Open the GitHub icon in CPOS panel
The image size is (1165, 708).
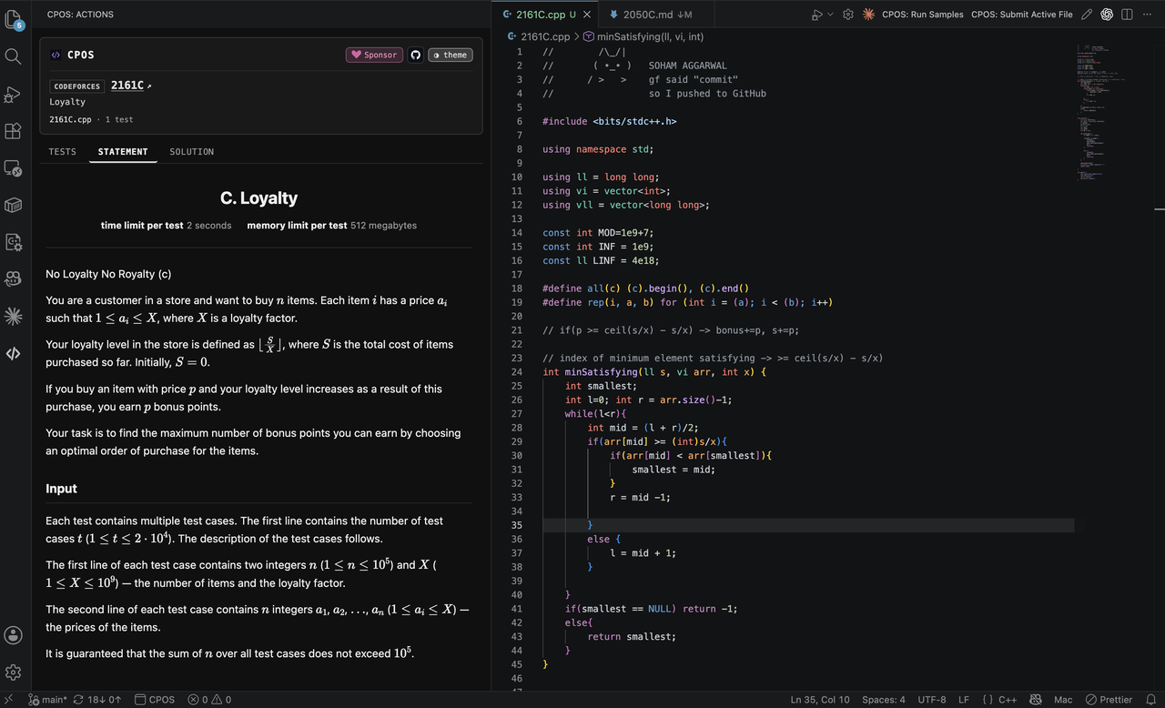pos(415,55)
